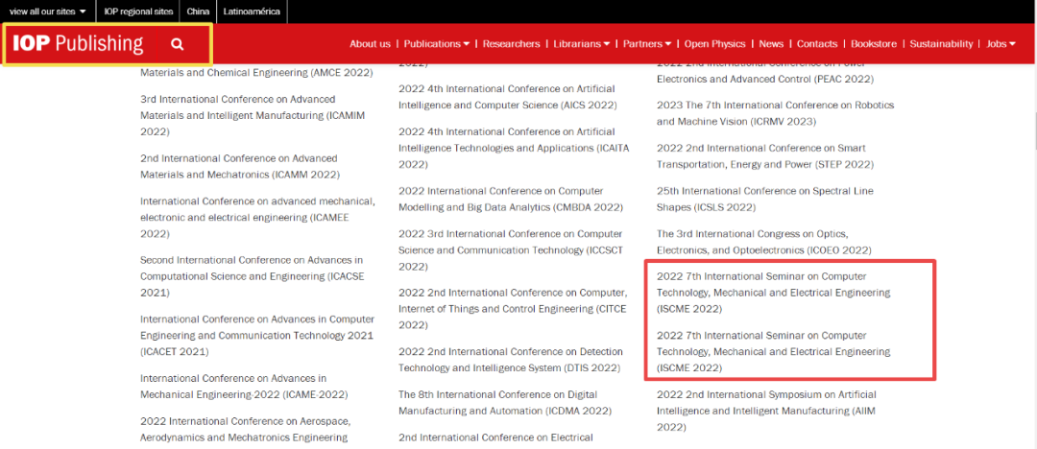1037x449 pixels.
Task: Select the China regional site
Action: [x=198, y=12]
